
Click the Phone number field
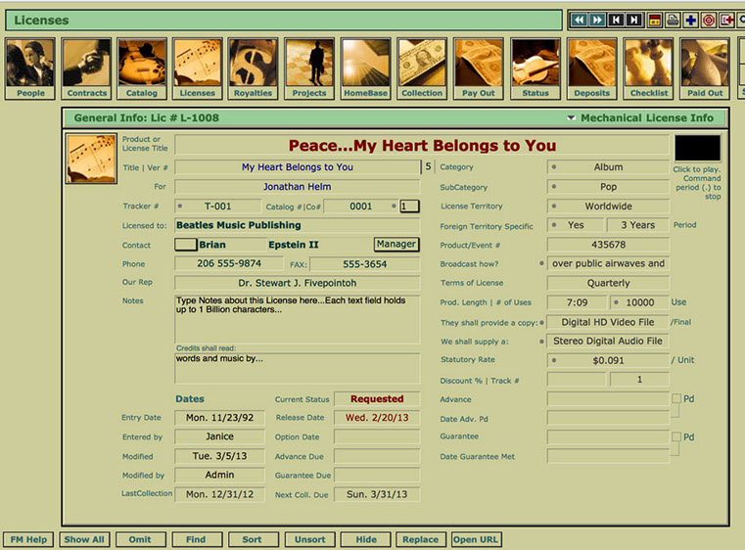229,263
